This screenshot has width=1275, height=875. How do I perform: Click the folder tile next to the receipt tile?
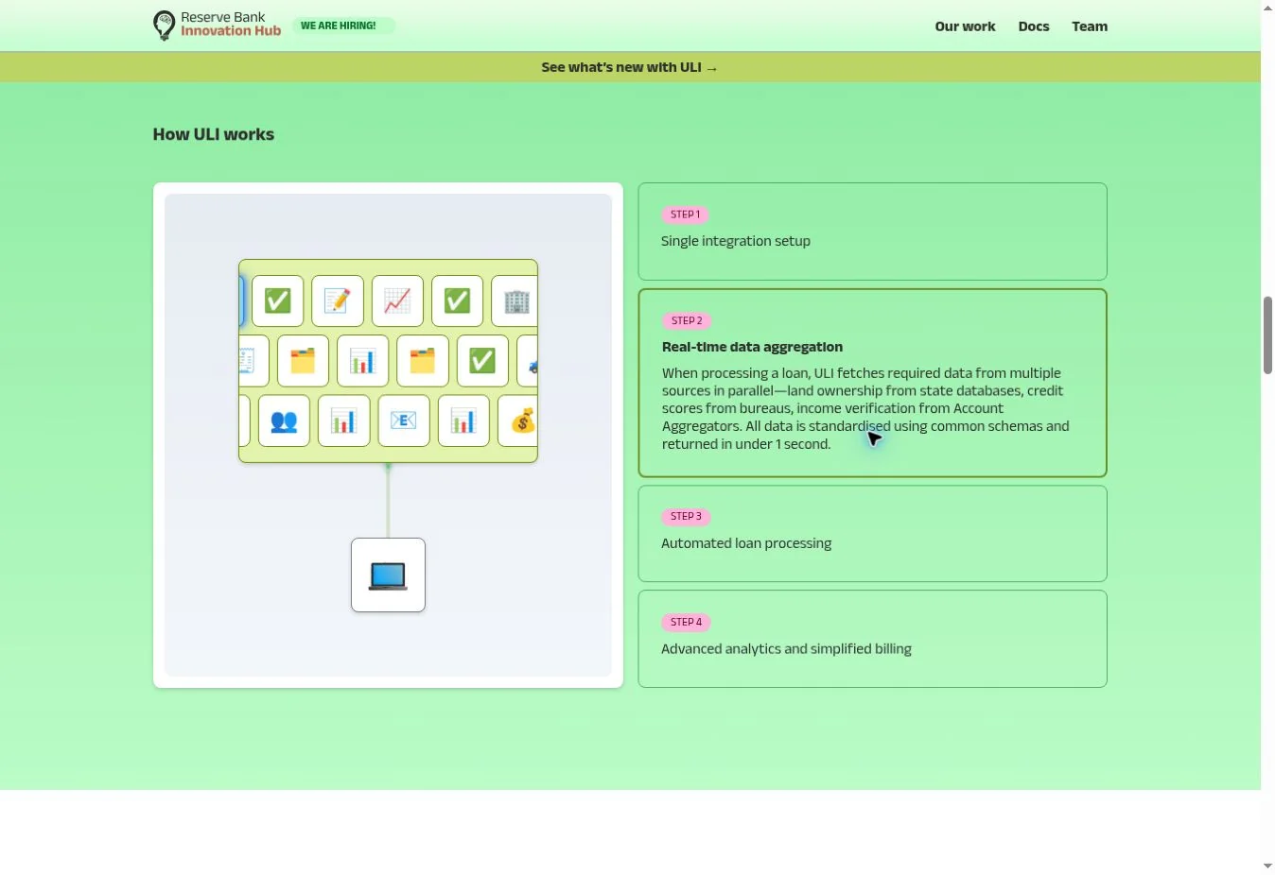pos(303,361)
